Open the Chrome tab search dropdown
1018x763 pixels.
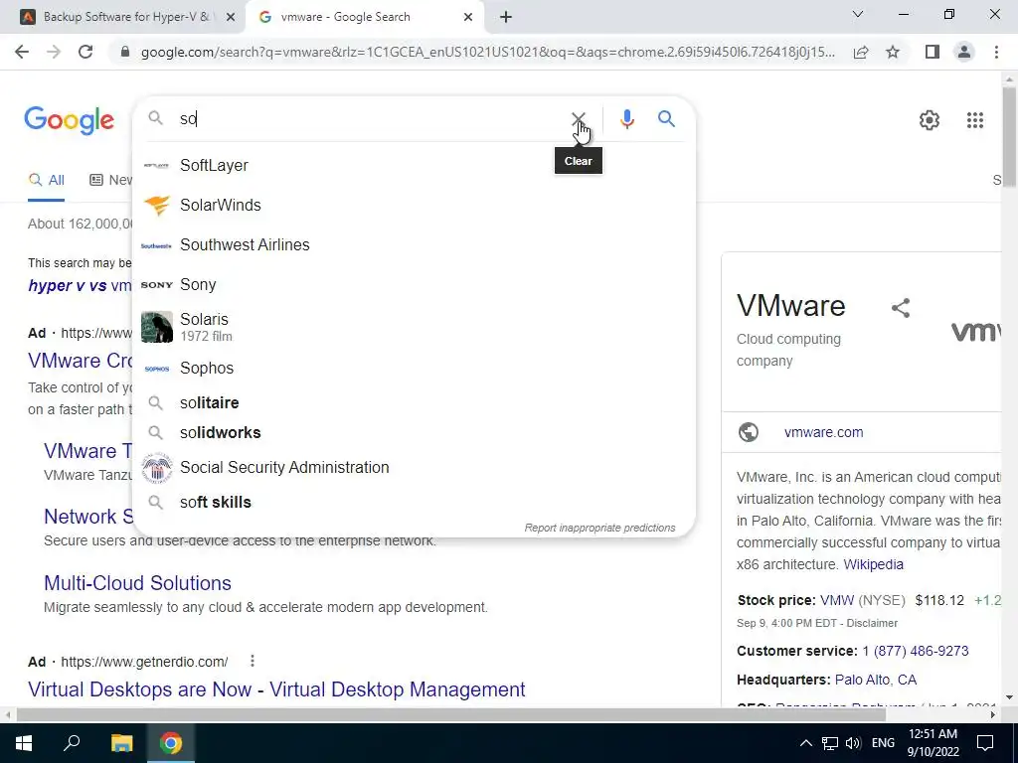tap(858, 14)
